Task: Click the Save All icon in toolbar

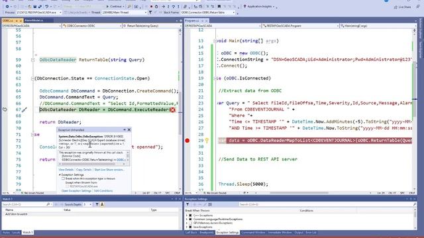Action: [x=40, y=6]
